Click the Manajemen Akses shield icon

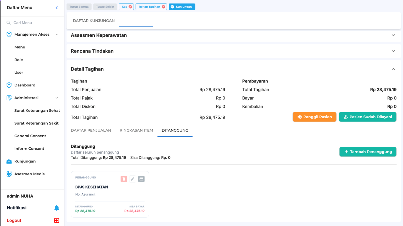pos(9,34)
